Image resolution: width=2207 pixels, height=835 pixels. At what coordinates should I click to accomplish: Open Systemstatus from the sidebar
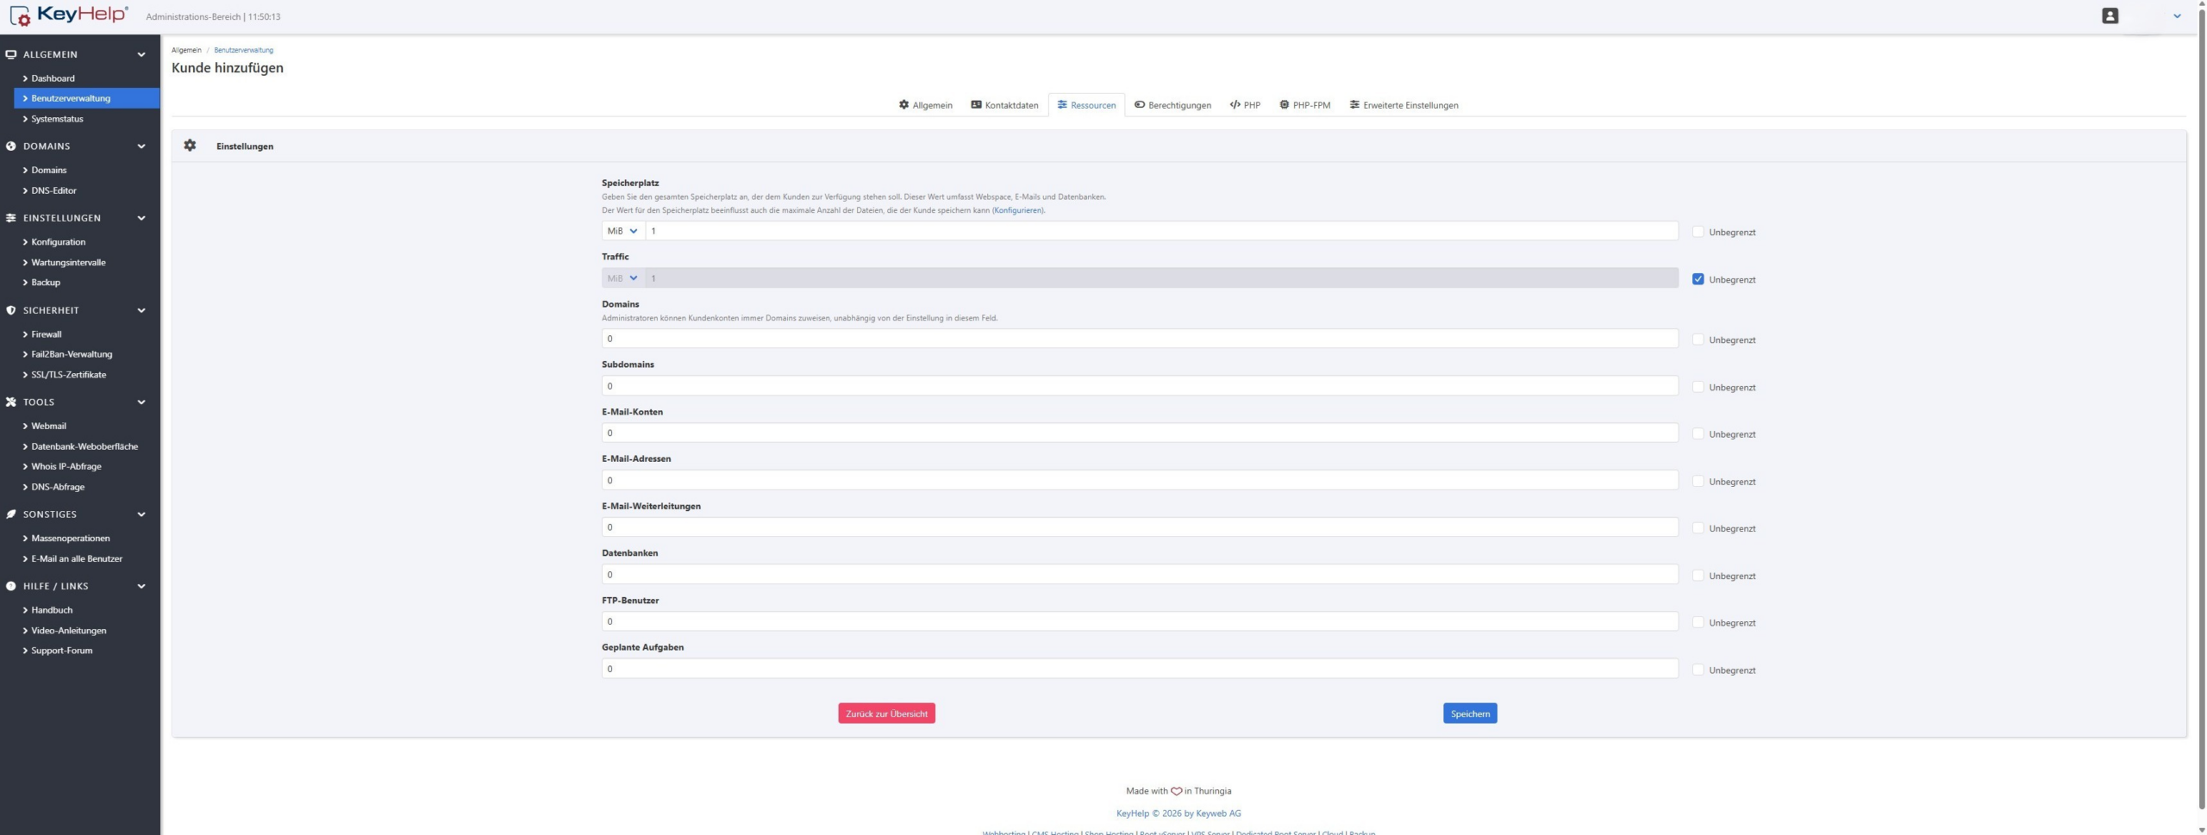click(x=57, y=119)
